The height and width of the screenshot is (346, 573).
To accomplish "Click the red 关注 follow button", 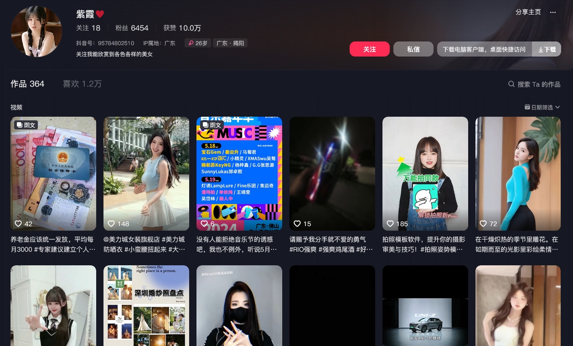I will click(370, 49).
